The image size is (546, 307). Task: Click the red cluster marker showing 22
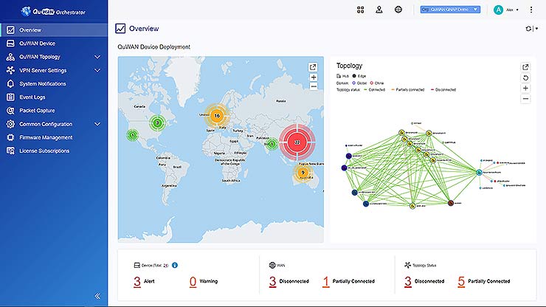297,141
